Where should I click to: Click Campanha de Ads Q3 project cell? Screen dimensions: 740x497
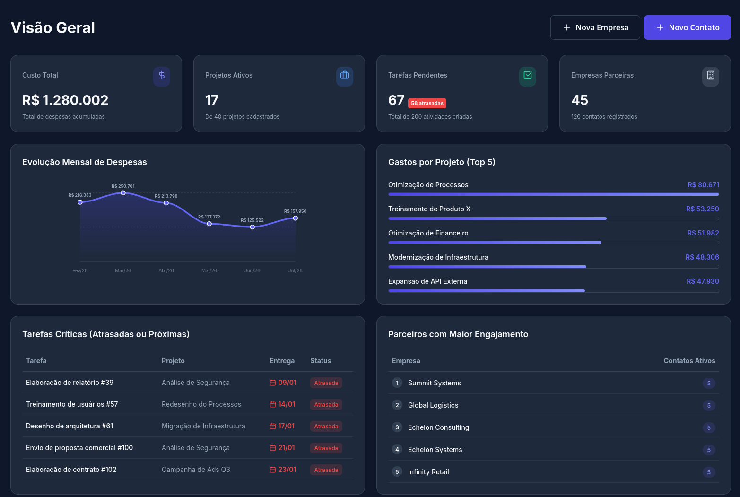click(196, 470)
